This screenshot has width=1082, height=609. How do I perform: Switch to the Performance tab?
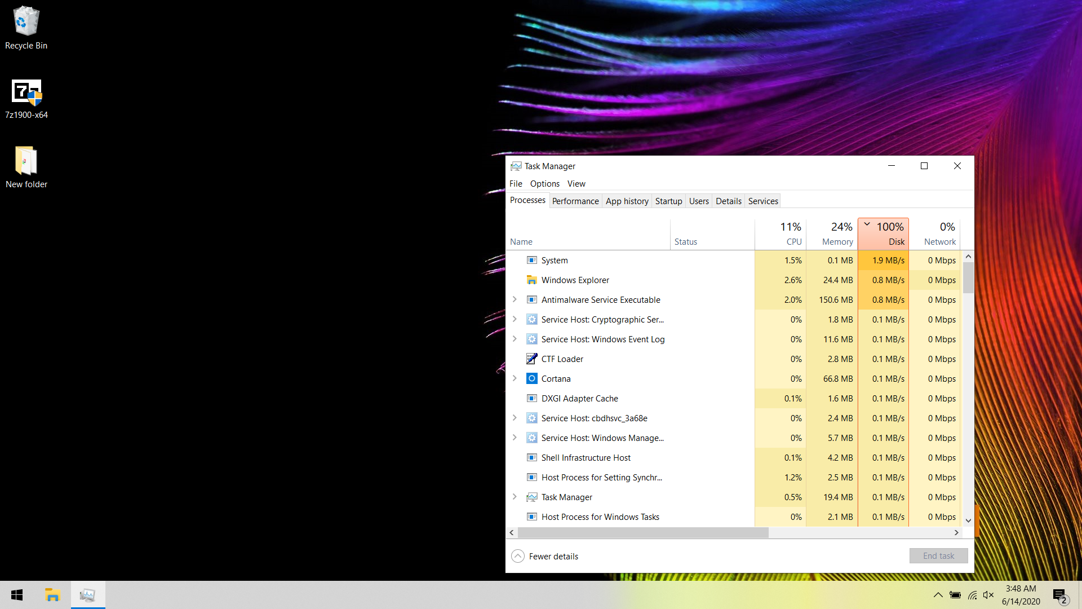(x=575, y=201)
